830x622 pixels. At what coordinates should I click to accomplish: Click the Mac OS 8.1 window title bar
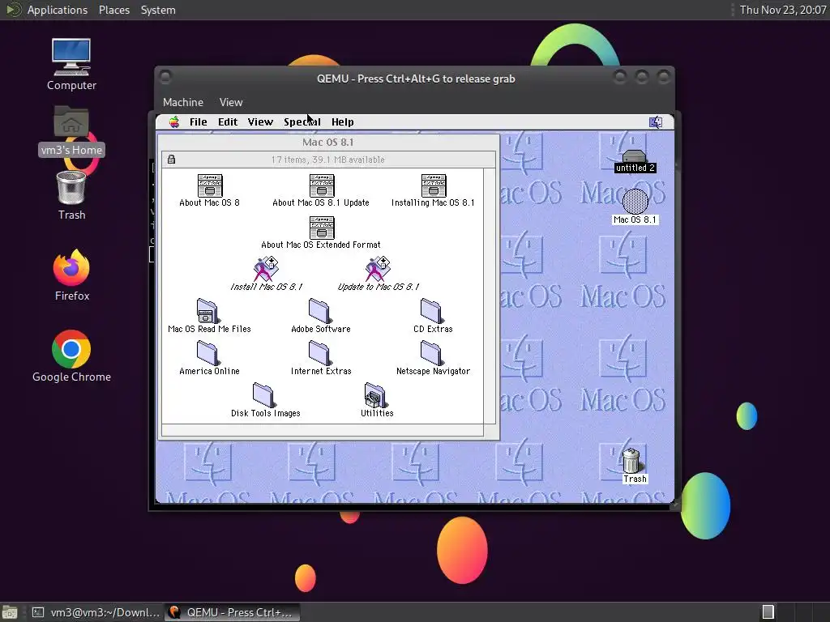point(328,142)
